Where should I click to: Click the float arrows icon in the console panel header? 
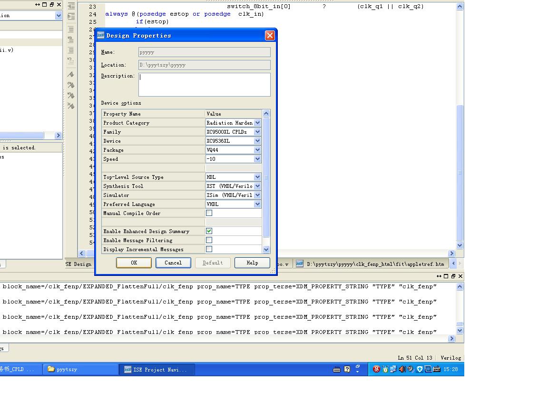[x=439, y=276]
